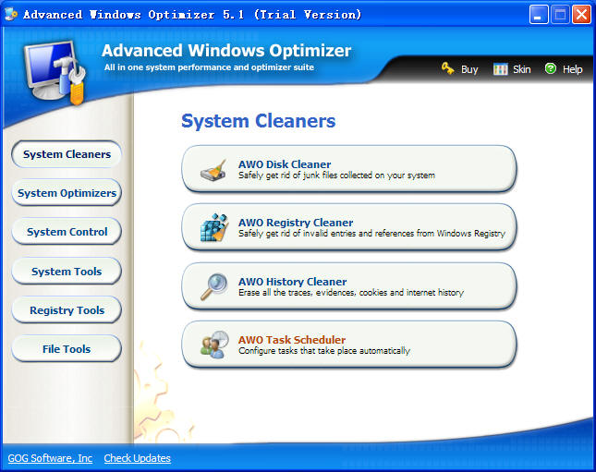
Task: Go to System Tools section
Action: [67, 272]
